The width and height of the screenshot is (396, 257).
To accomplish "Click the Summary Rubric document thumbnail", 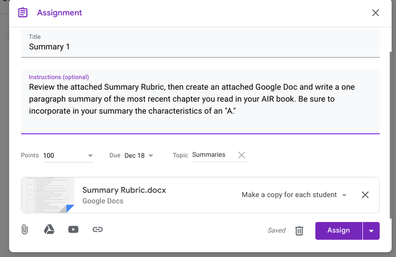I will point(48,195).
